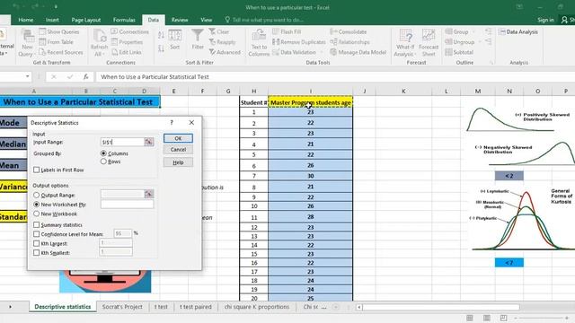This screenshot has width=575, height=323.
Task: Cancel the Descriptive Statistics dialog
Action: pyautogui.click(x=178, y=150)
